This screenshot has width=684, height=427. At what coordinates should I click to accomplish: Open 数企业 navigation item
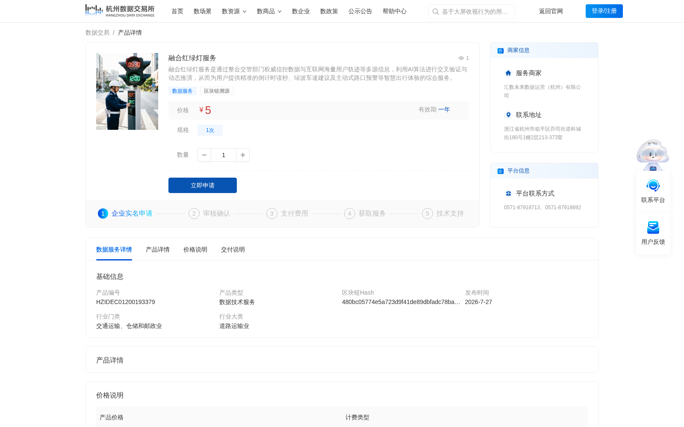[301, 12]
